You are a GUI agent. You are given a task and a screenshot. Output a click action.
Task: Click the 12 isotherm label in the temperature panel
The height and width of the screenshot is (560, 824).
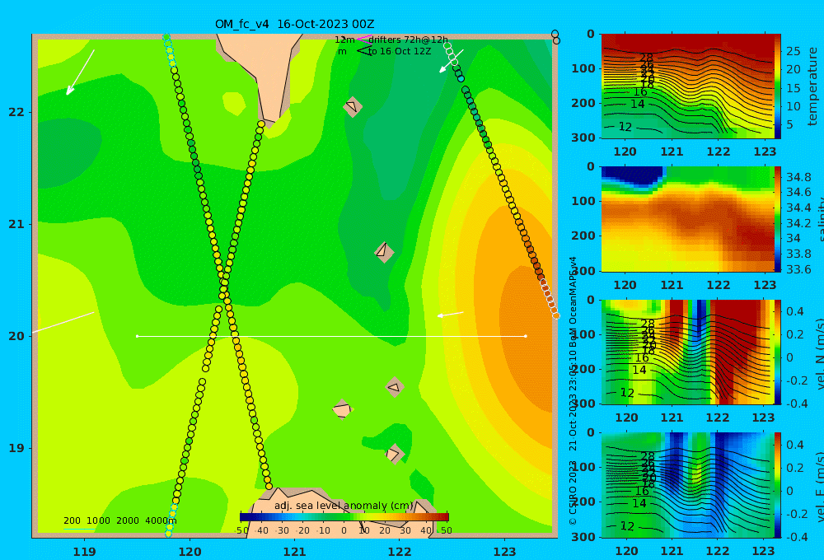tap(625, 127)
